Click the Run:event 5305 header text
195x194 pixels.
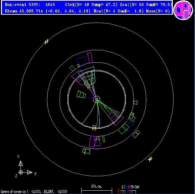pos(30,5)
